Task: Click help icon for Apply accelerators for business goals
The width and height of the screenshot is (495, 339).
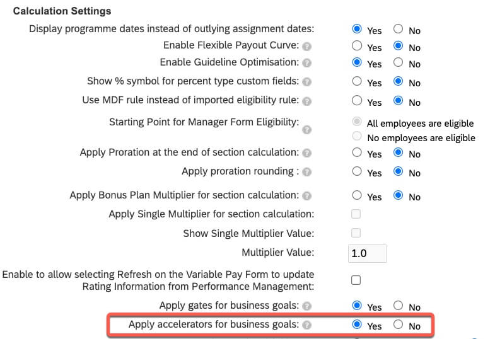Action: (306, 325)
